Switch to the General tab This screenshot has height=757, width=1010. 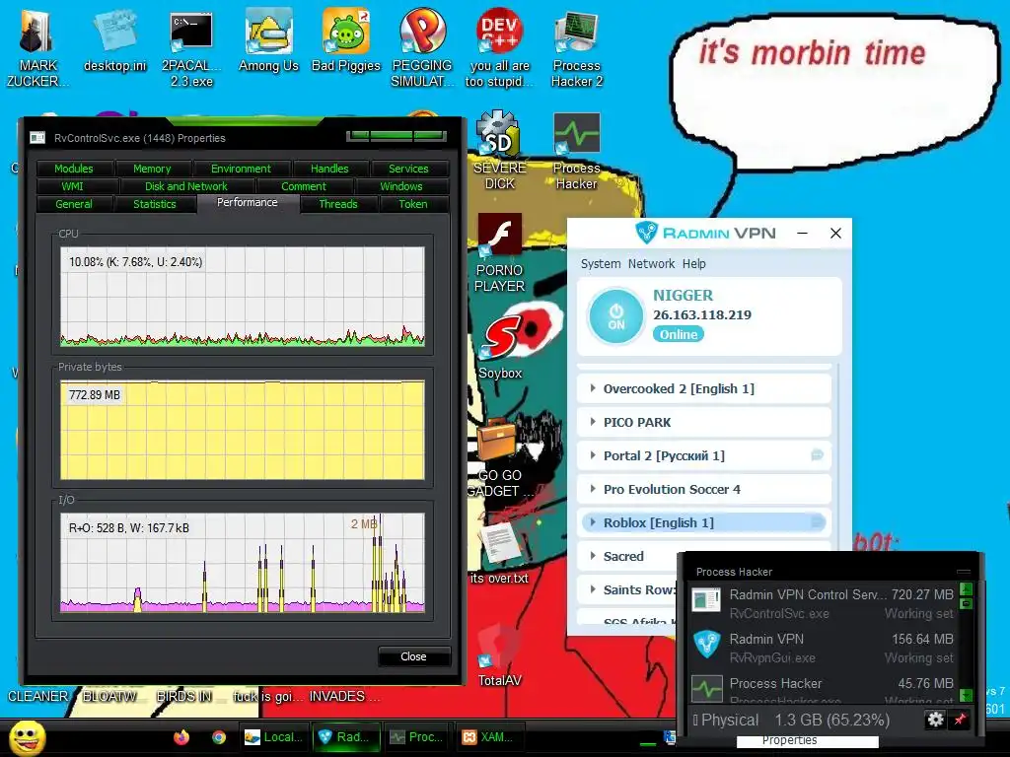click(73, 204)
